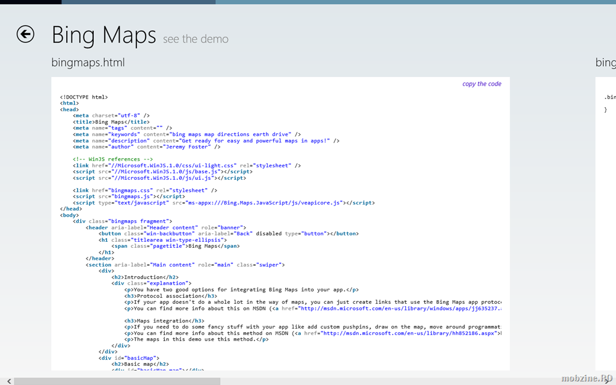Click the "<h2>Introduction</h2>" code line
Viewport: 616px width, 385px height.
145,277
